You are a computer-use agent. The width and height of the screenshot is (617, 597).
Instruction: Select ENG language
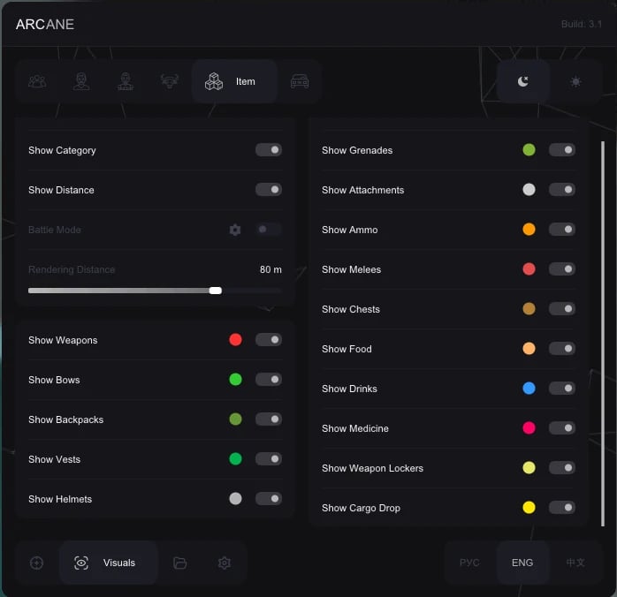[522, 563]
